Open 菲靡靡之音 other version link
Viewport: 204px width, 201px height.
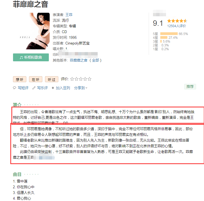(x=79, y=60)
